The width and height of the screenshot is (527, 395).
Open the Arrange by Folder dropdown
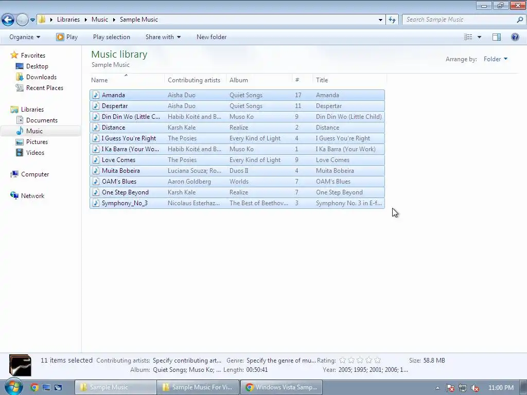(496, 59)
